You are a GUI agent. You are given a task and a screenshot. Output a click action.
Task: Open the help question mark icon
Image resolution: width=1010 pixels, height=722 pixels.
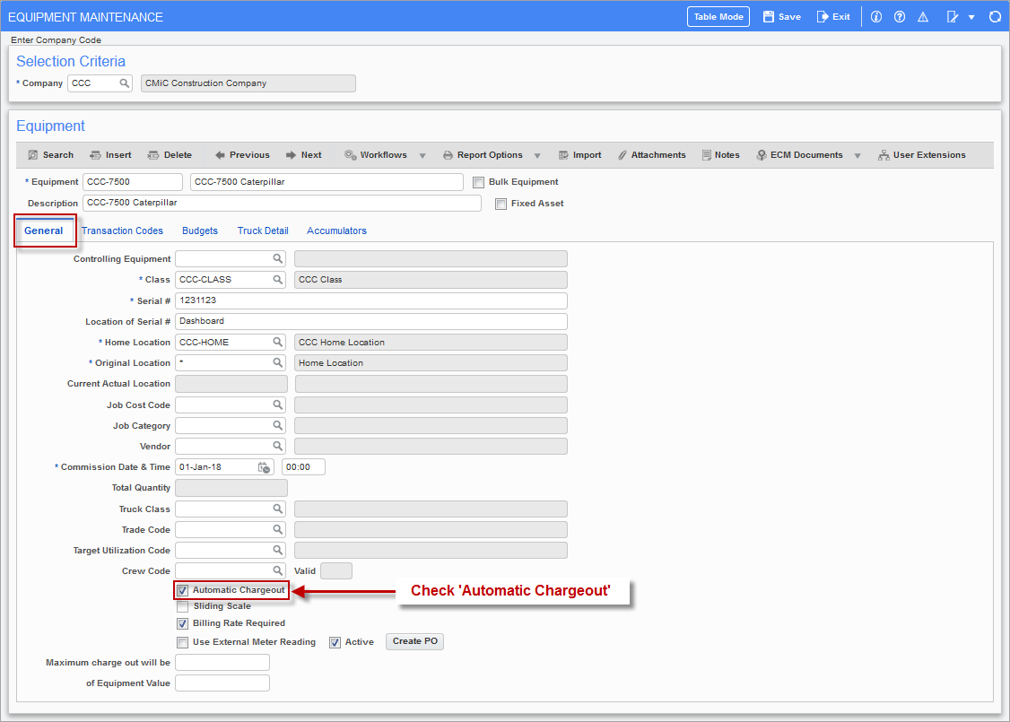pos(899,17)
